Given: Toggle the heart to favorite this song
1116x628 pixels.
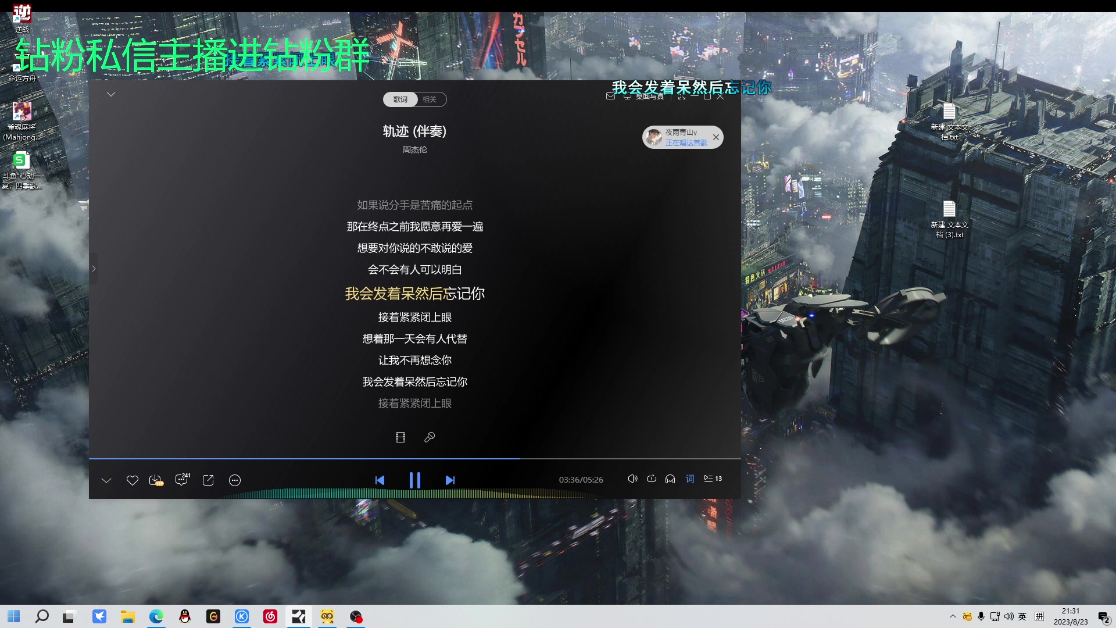Looking at the screenshot, I should click(x=132, y=480).
